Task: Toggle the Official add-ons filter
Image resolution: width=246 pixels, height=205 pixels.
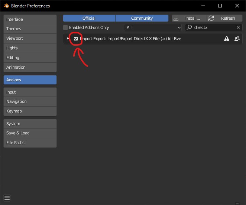Action: [x=89, y=18]
